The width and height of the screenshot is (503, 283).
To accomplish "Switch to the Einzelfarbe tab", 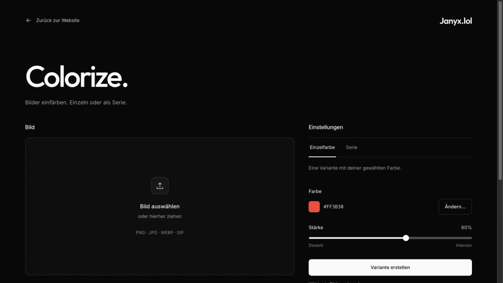I will [322, 147].
